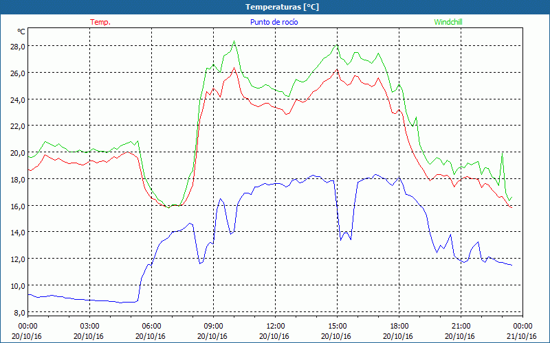
Task: Click the 22,0 y-axis value
Action: (x=18, y=126)
